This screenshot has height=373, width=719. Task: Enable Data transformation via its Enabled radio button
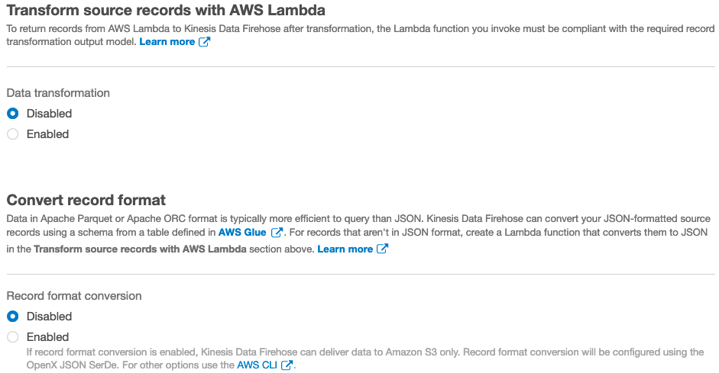click(12, 134)
